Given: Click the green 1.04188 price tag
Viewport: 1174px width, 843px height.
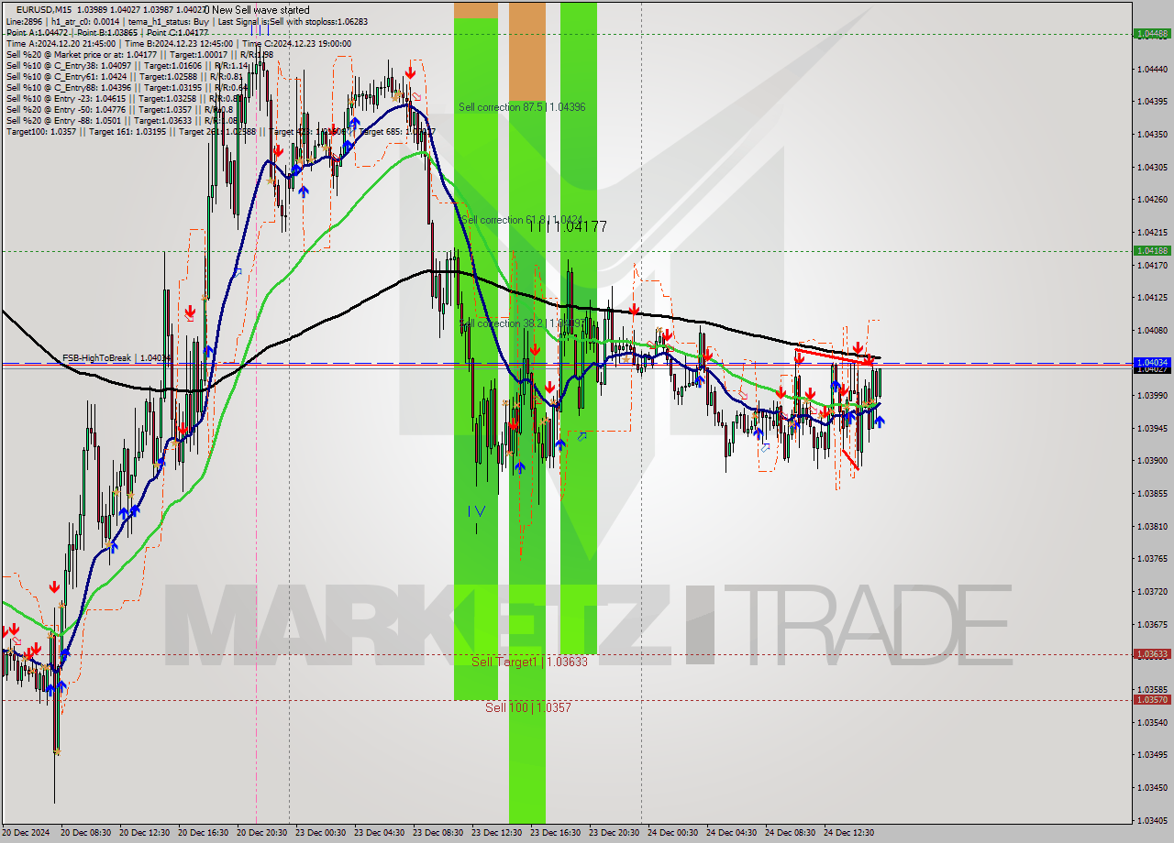Looking at the screenshot, I should tap(1152, 250).
